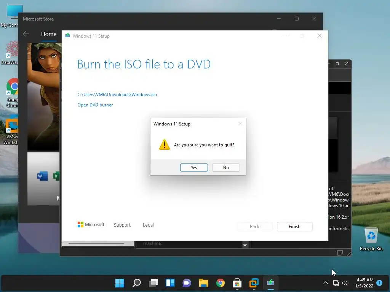390x292 pixels.
Task: Select the Home tab in Microsoft Store
Action: (x=49, y=34)
